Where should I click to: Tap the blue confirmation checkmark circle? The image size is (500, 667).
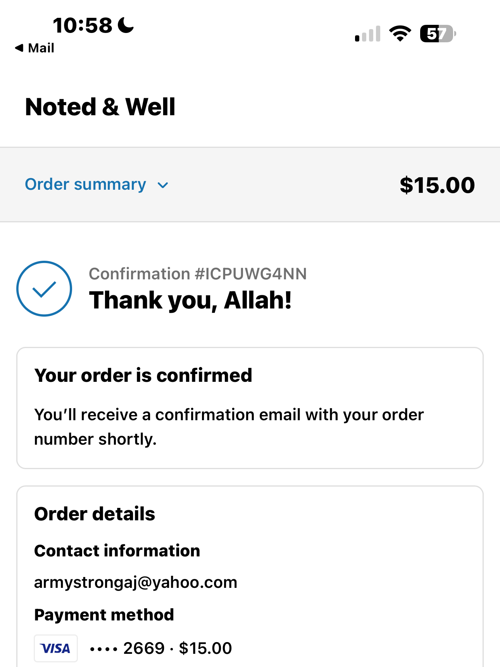[x=44, y=288]
